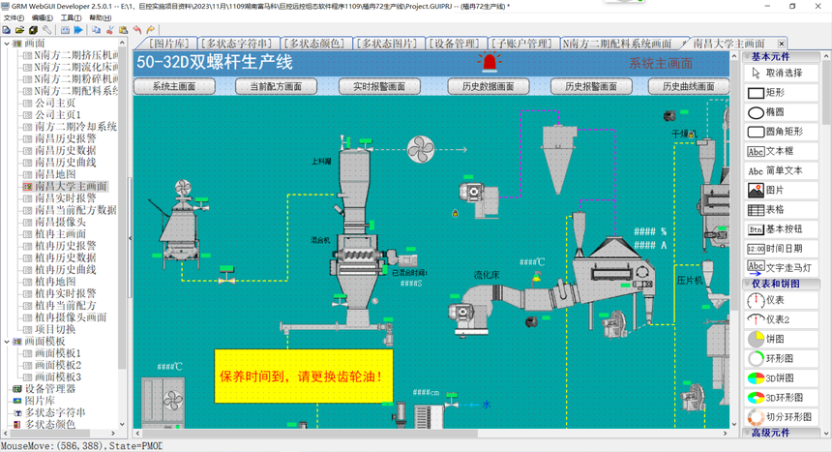Screen dimensions: 832x452
Task: Click the red undo arrow icon
Action: point(137,30)
